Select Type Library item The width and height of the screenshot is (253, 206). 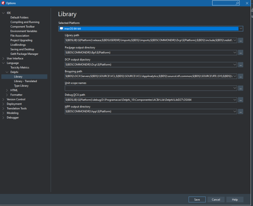(21, 86)
